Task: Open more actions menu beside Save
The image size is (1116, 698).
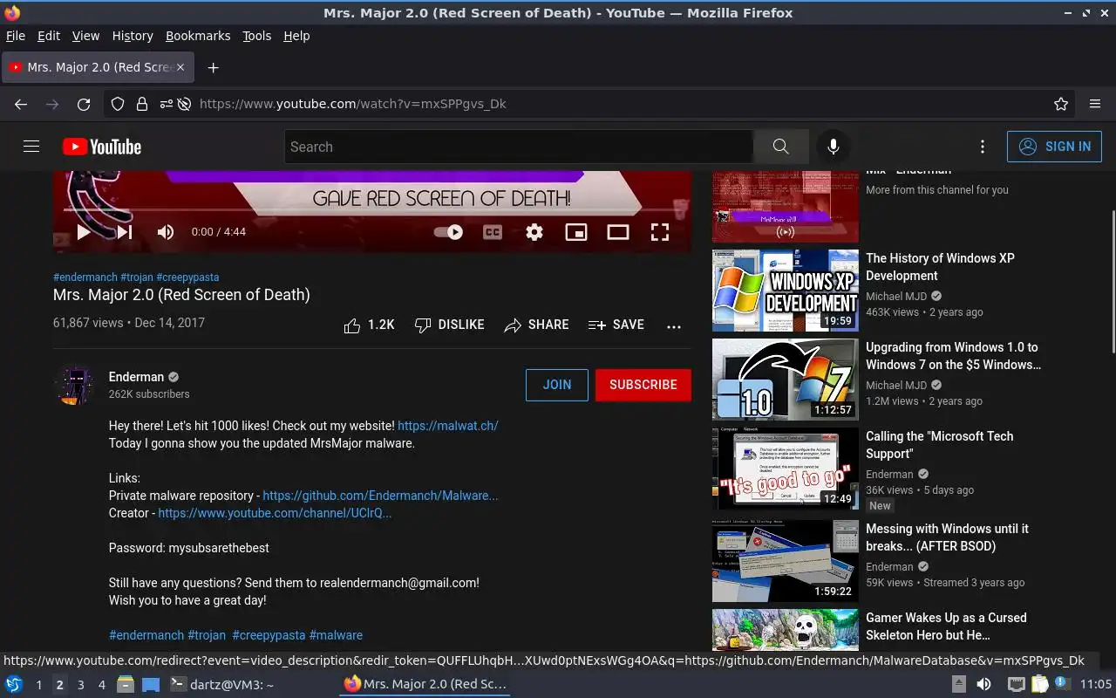Action: [674, 325]
